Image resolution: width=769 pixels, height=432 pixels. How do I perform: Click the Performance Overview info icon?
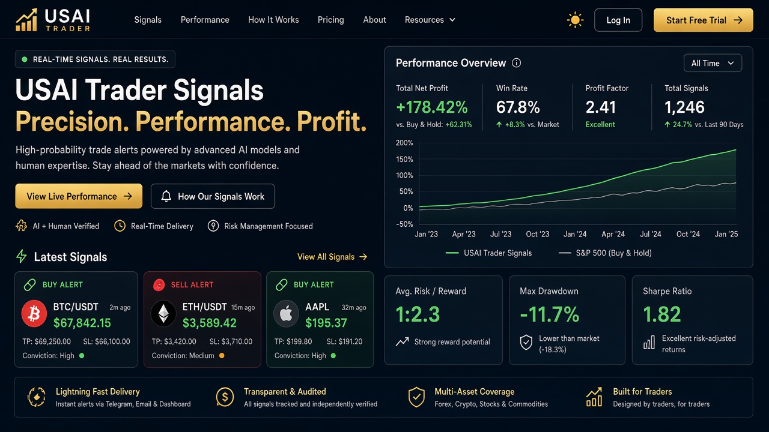pos(516,63)
